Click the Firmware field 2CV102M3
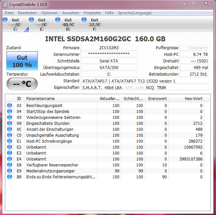Image resolution: width=216 pixels, height=215 pixels. click(109, 48)
